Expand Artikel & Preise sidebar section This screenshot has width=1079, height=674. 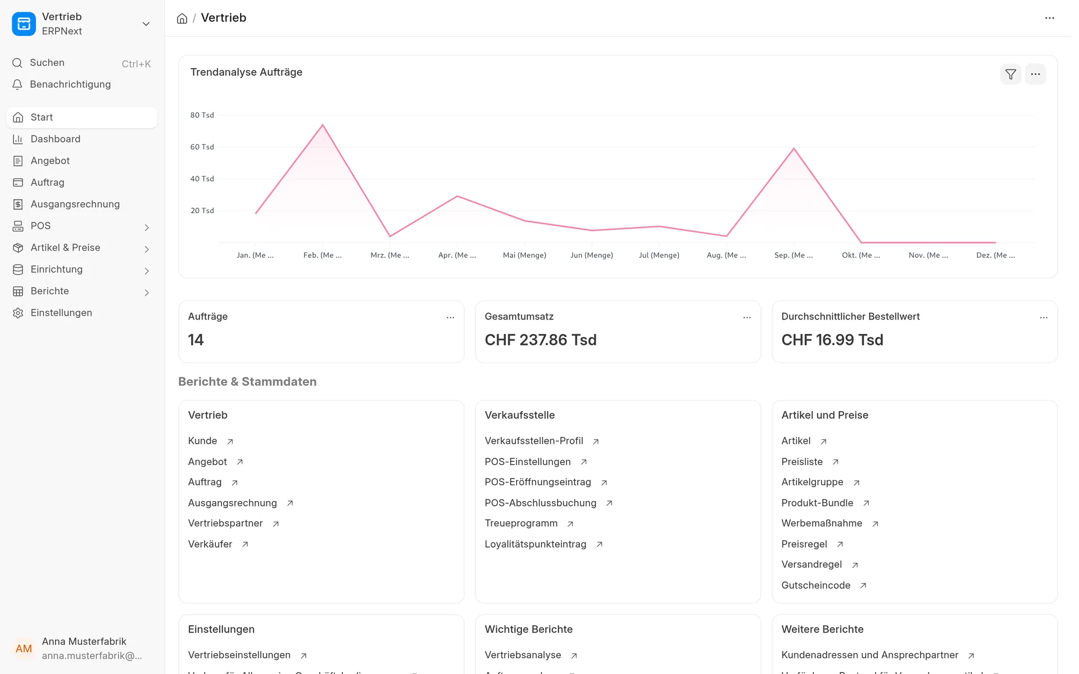(82, 248)
